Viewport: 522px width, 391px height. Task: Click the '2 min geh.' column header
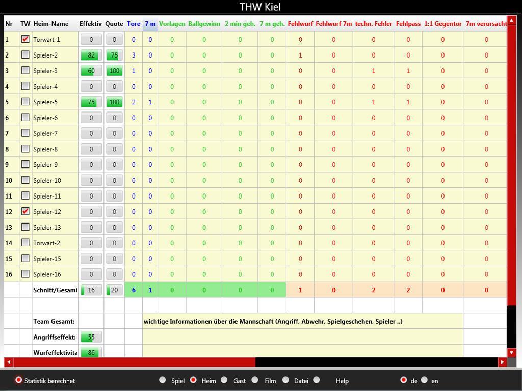[240, 24]
